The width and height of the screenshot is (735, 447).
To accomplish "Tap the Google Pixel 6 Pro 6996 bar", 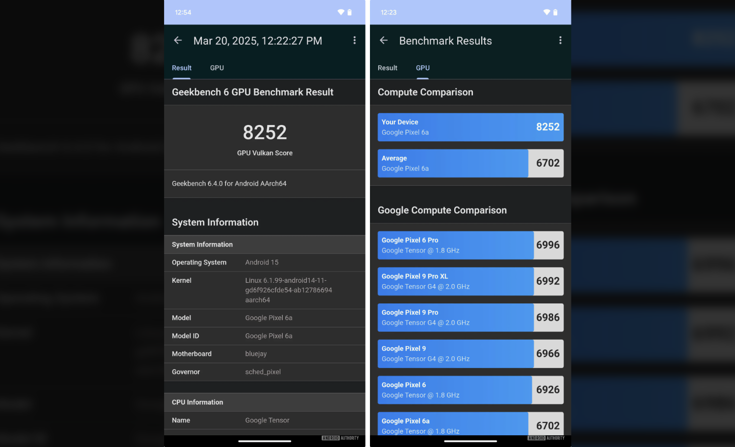I will click(470, 245).
